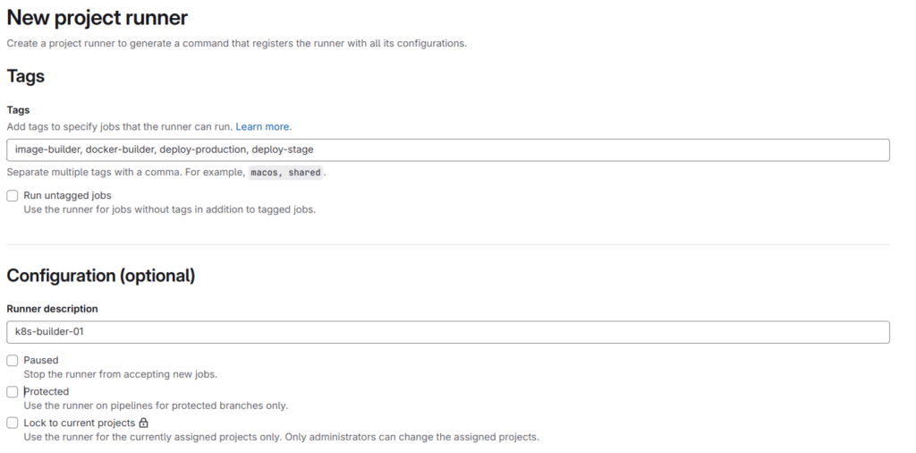Enable the Run untagged jobs checkbox
Image resolution: width=916 pixels, height=453 pixels.
point(13,195)
